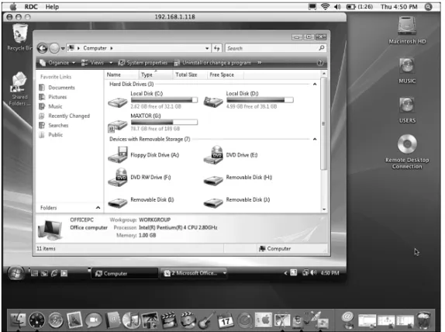Screen dimensions: 445x332
Task: Open Searches in Favorite Links
Action: pos(54,125)
